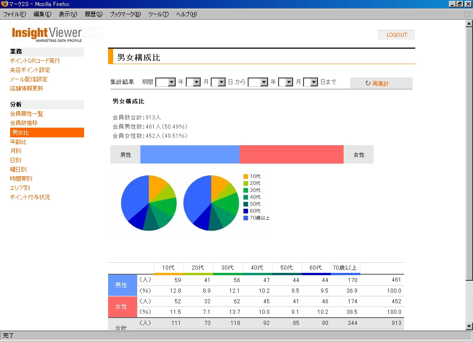Open the ブックマーク(B) menu

(125, 14)
